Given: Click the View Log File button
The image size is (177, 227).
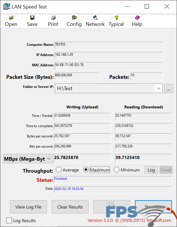Looking at the screenshot, I should point(28,207).
